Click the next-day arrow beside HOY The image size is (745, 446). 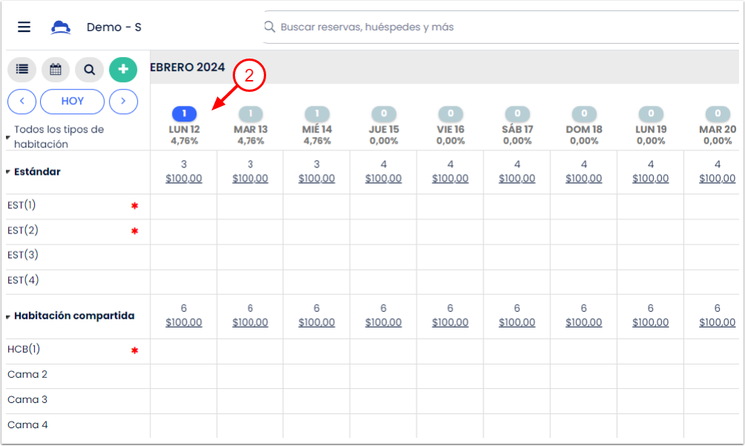123,101
